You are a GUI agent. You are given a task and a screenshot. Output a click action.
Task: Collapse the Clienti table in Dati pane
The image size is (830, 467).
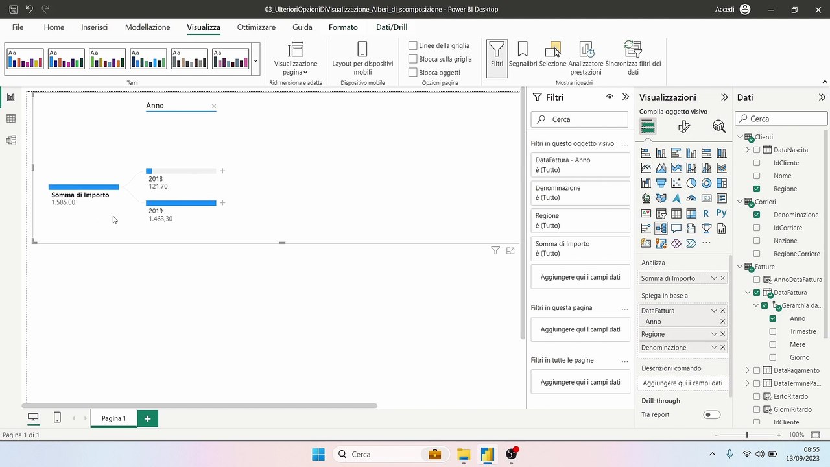[741, 137]
